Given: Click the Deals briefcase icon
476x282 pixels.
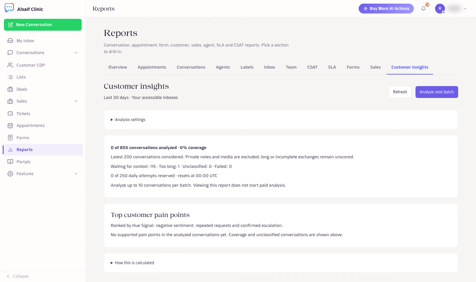Looking at the screenshot, I should tap(10, 89).
